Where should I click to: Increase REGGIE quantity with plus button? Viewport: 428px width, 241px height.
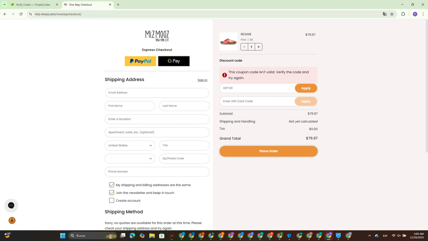[x=259, y=47]
